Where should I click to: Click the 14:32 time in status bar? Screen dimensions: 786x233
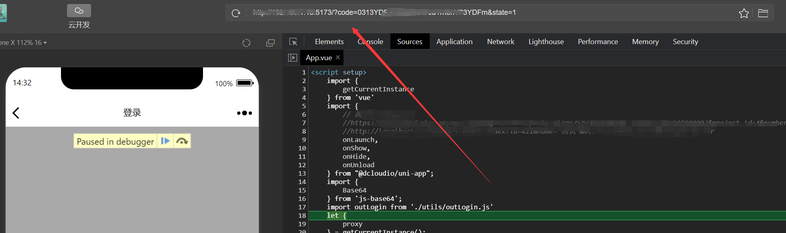click(x=22, y=83)
